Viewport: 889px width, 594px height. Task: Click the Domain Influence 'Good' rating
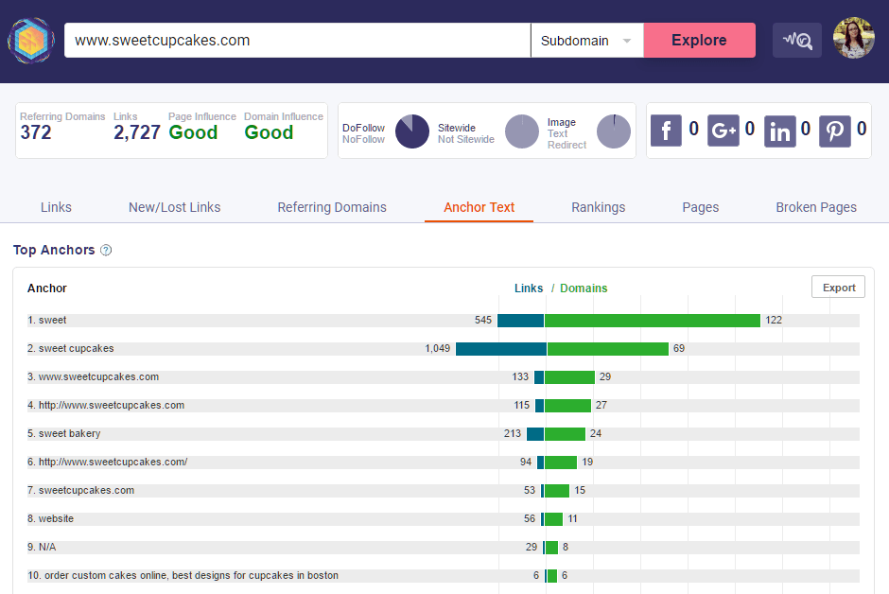click(x=269, y=132)
